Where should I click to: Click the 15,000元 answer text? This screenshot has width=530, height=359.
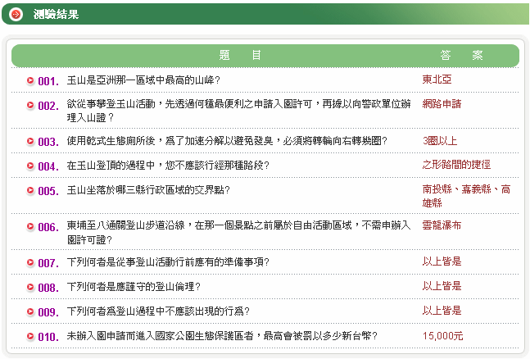(442, 336)
